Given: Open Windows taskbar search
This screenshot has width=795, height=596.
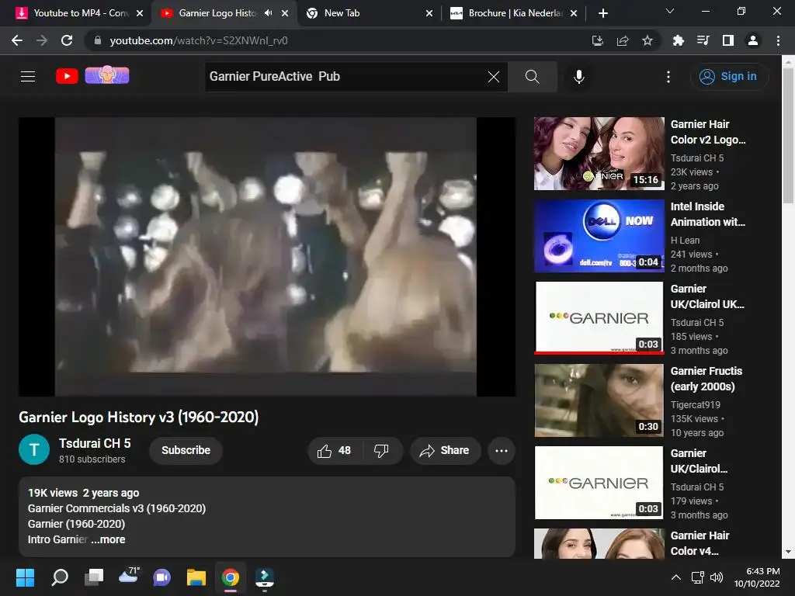Looking at the screenshot, I should (x=59, y=577).
